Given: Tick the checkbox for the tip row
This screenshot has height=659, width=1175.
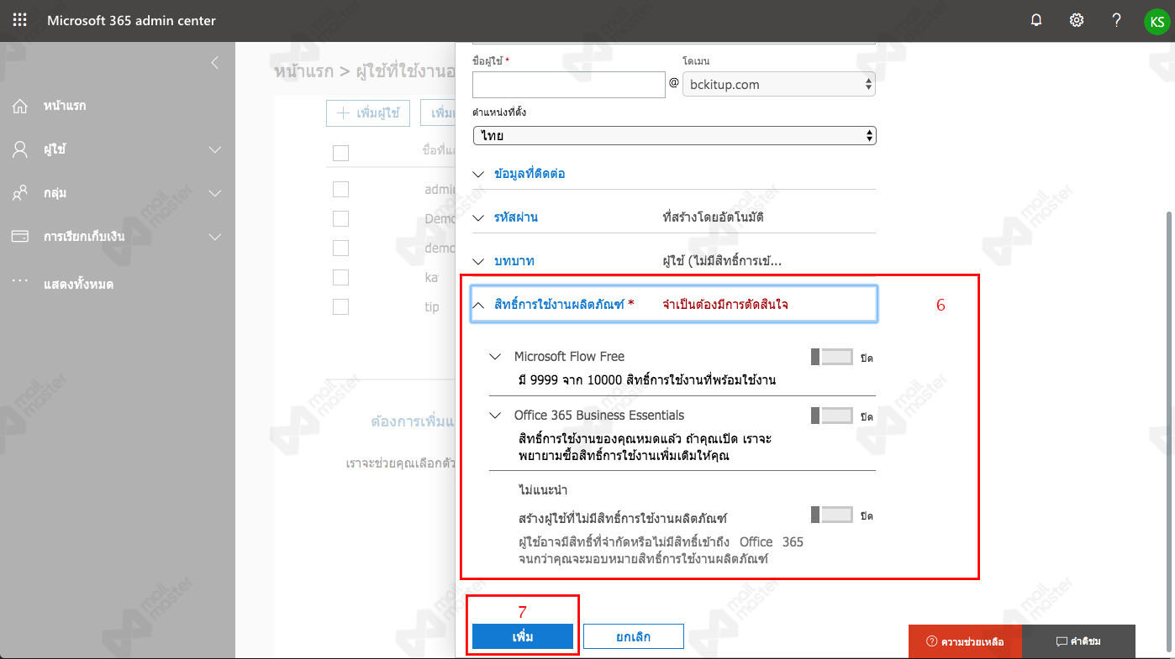Looking at the screenshot, I should tap(340, 306).
